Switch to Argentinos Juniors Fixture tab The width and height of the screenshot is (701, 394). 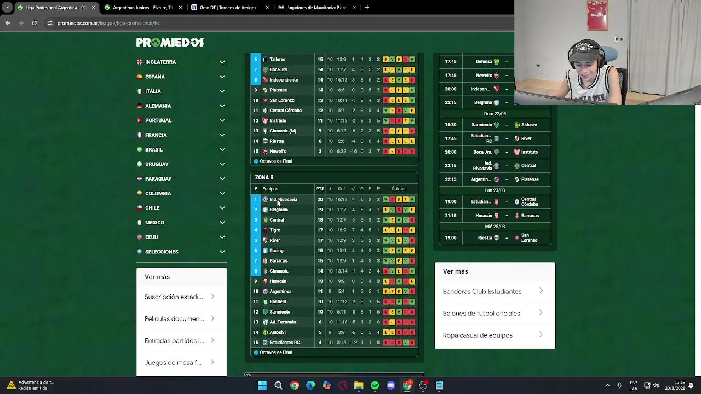tap(142, 8)
